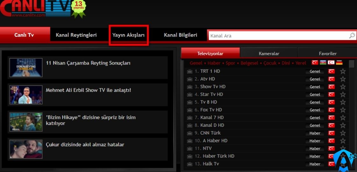Click the Haber tag on NTV row
The height and width of the screenshot is (172, 357).
point(315,148)
